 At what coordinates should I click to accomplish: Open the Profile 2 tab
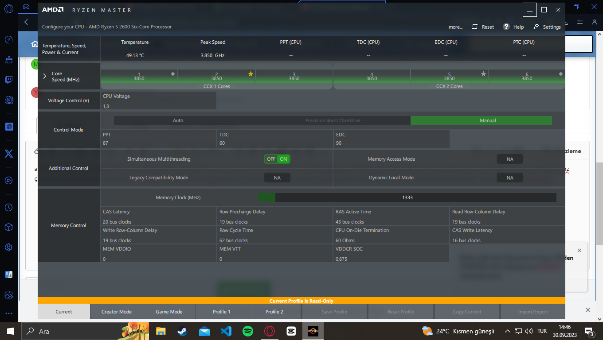point(274,312)
